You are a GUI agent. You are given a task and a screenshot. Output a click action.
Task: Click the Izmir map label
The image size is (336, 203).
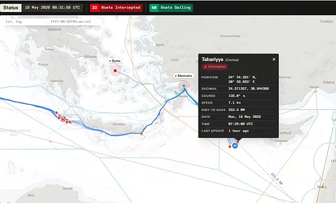click(x=160, y=45)
